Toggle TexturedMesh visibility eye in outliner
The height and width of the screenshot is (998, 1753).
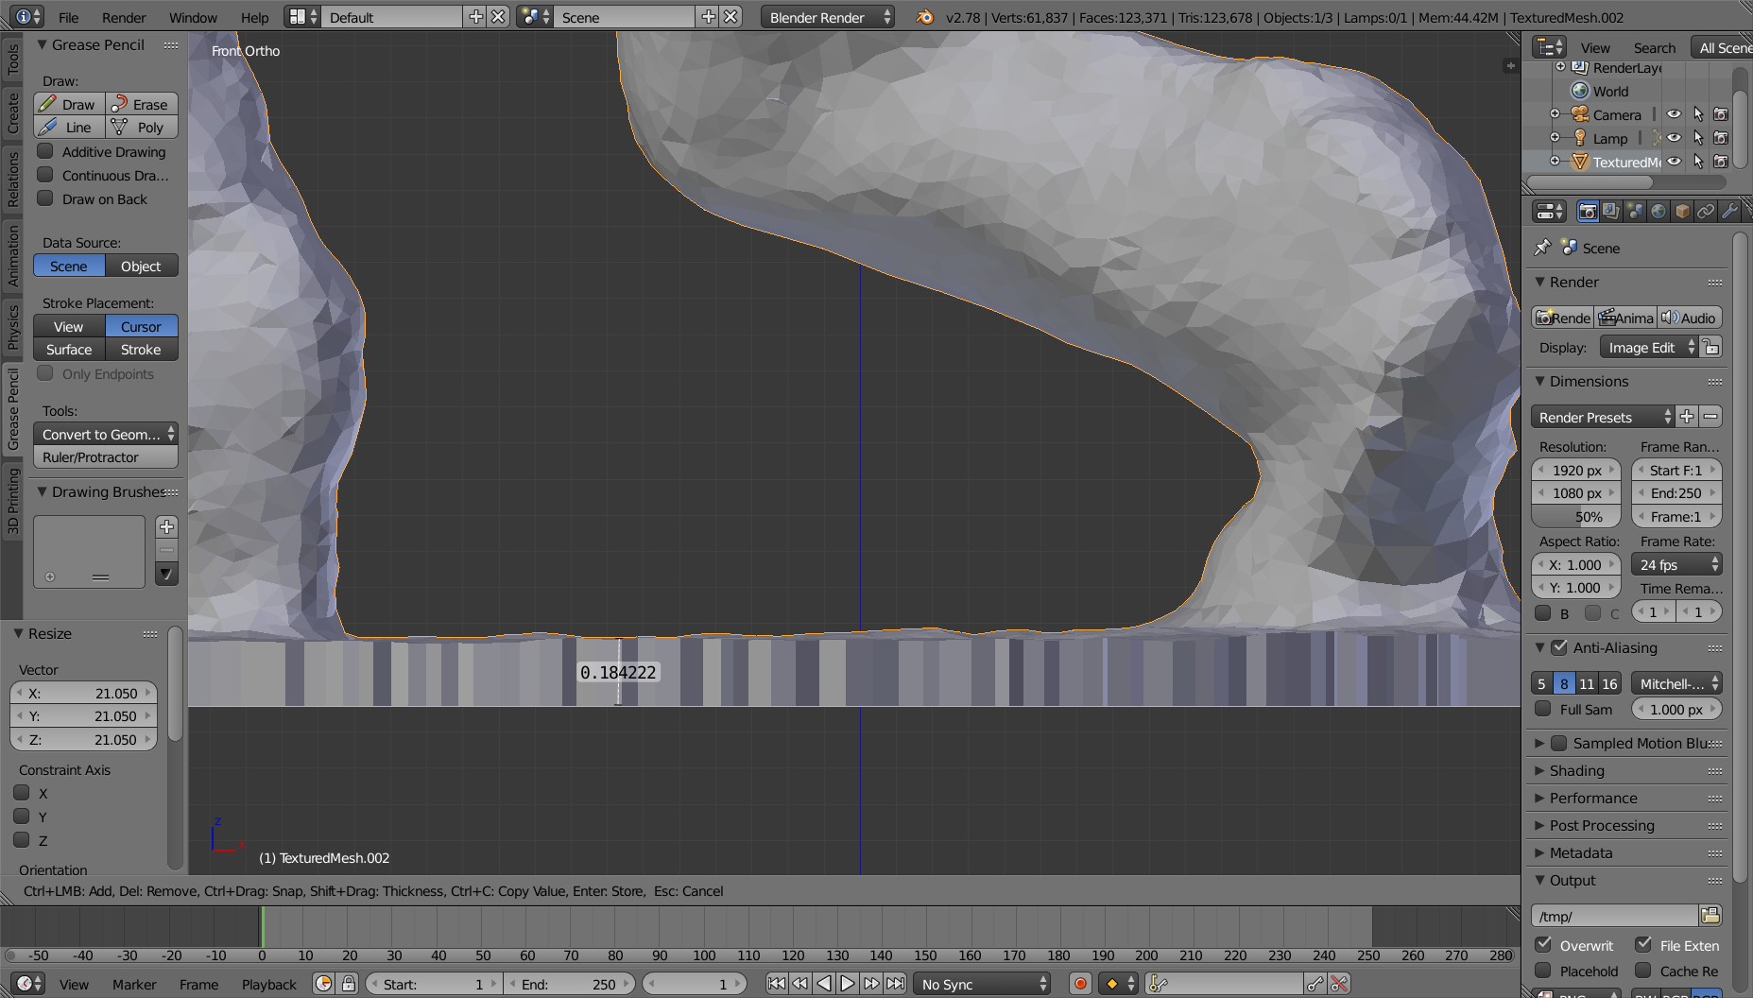point(1674,162)
